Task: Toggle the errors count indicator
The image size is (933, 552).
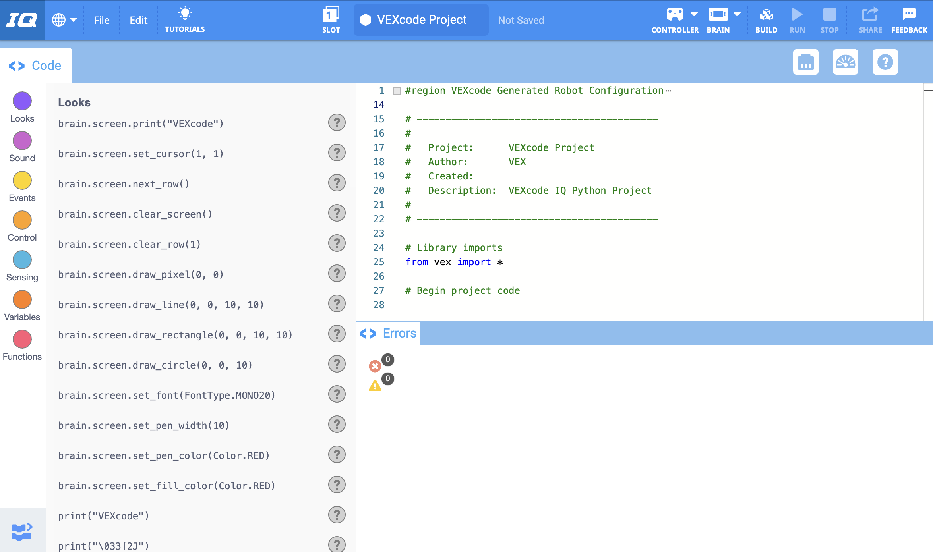Action: coord(374,366)
